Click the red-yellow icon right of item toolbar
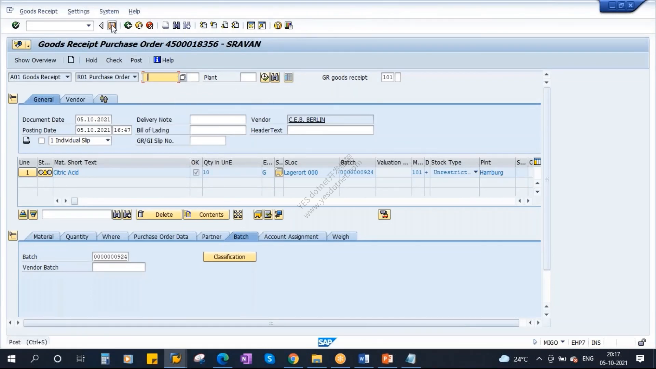Viewport: 656px width, 369px height. (384, 215)
